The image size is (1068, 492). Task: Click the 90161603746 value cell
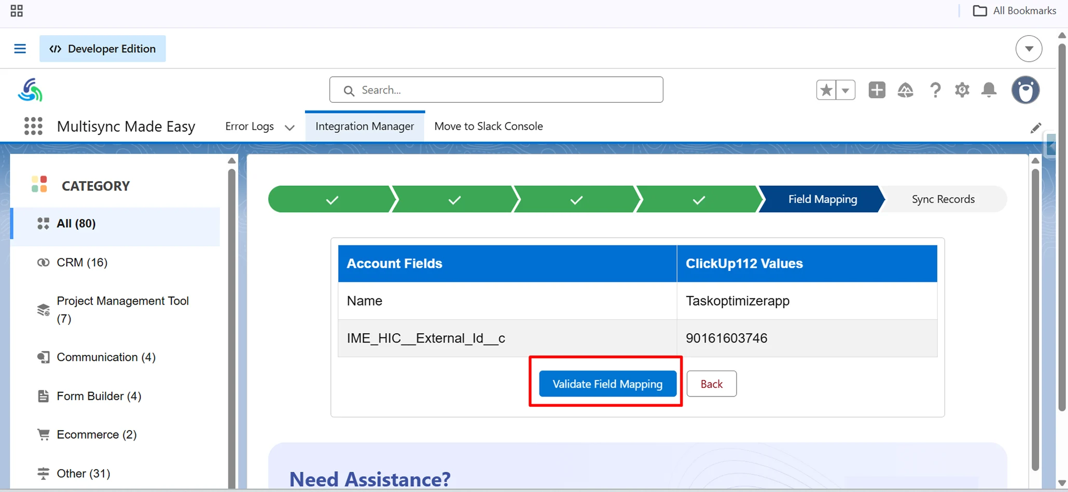807,338
